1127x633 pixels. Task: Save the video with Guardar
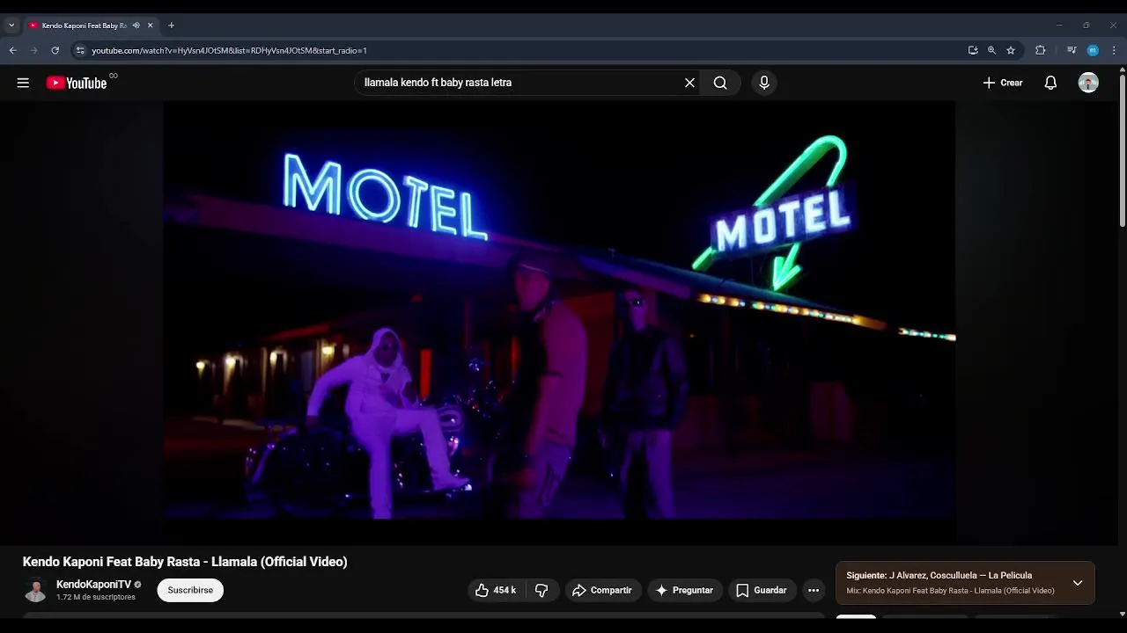pos(762,590)
